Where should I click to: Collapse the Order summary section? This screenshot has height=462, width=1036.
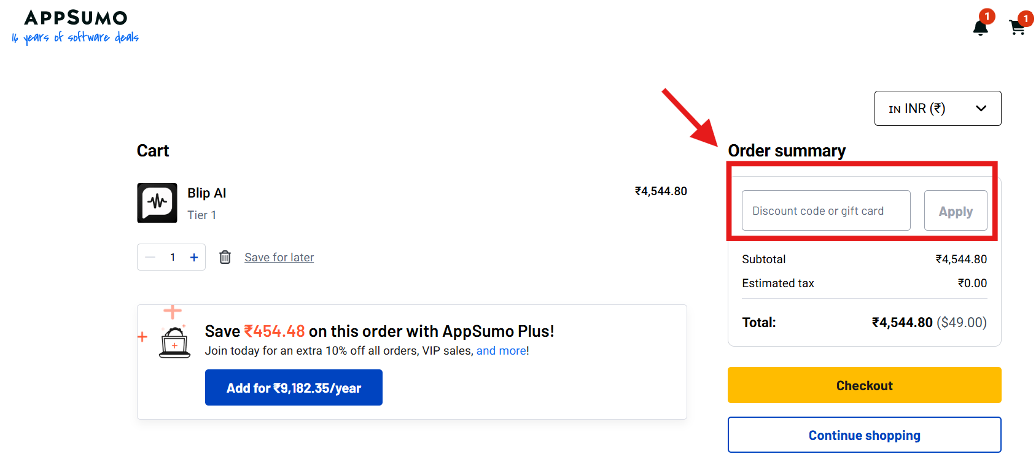coord(787,150)
